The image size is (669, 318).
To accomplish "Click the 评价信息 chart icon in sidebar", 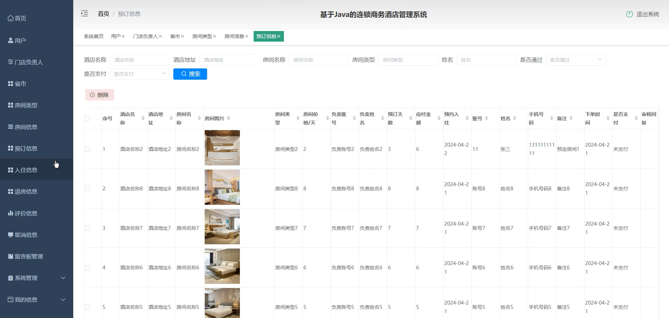I will click(11, 213).
